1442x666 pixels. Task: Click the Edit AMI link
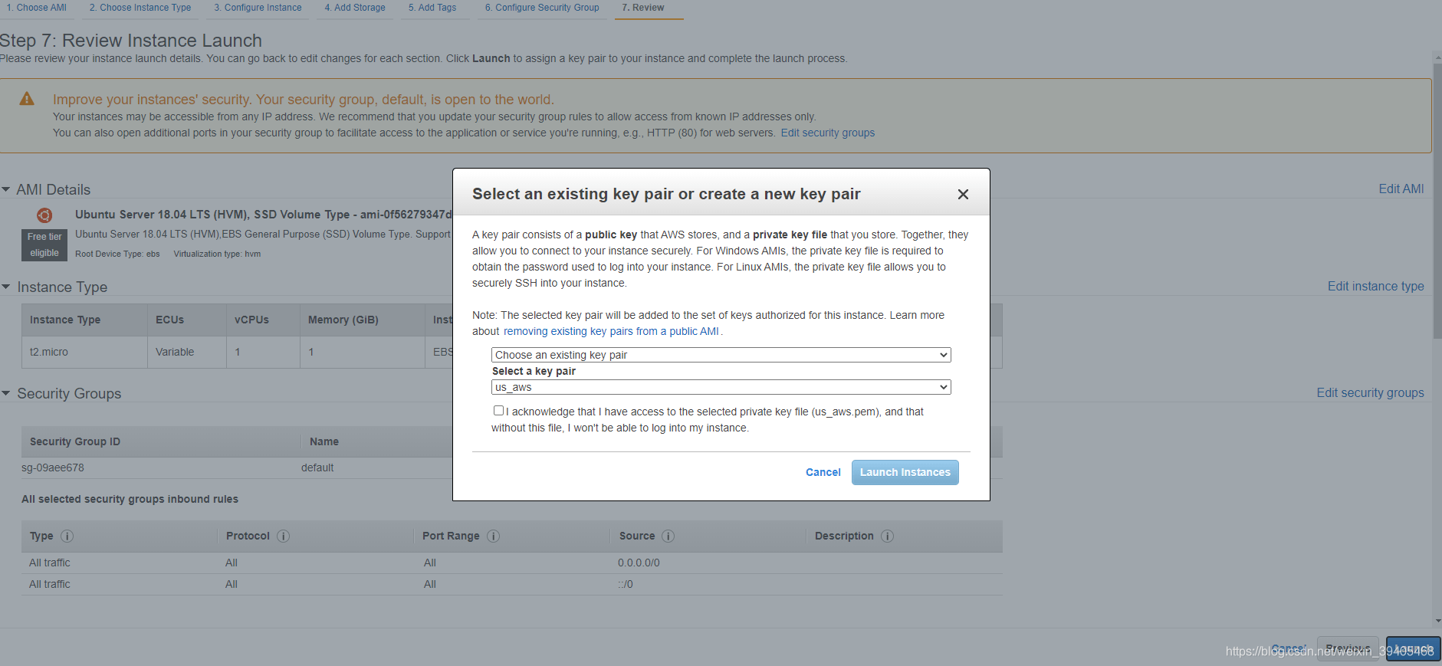click(1401, 189)
